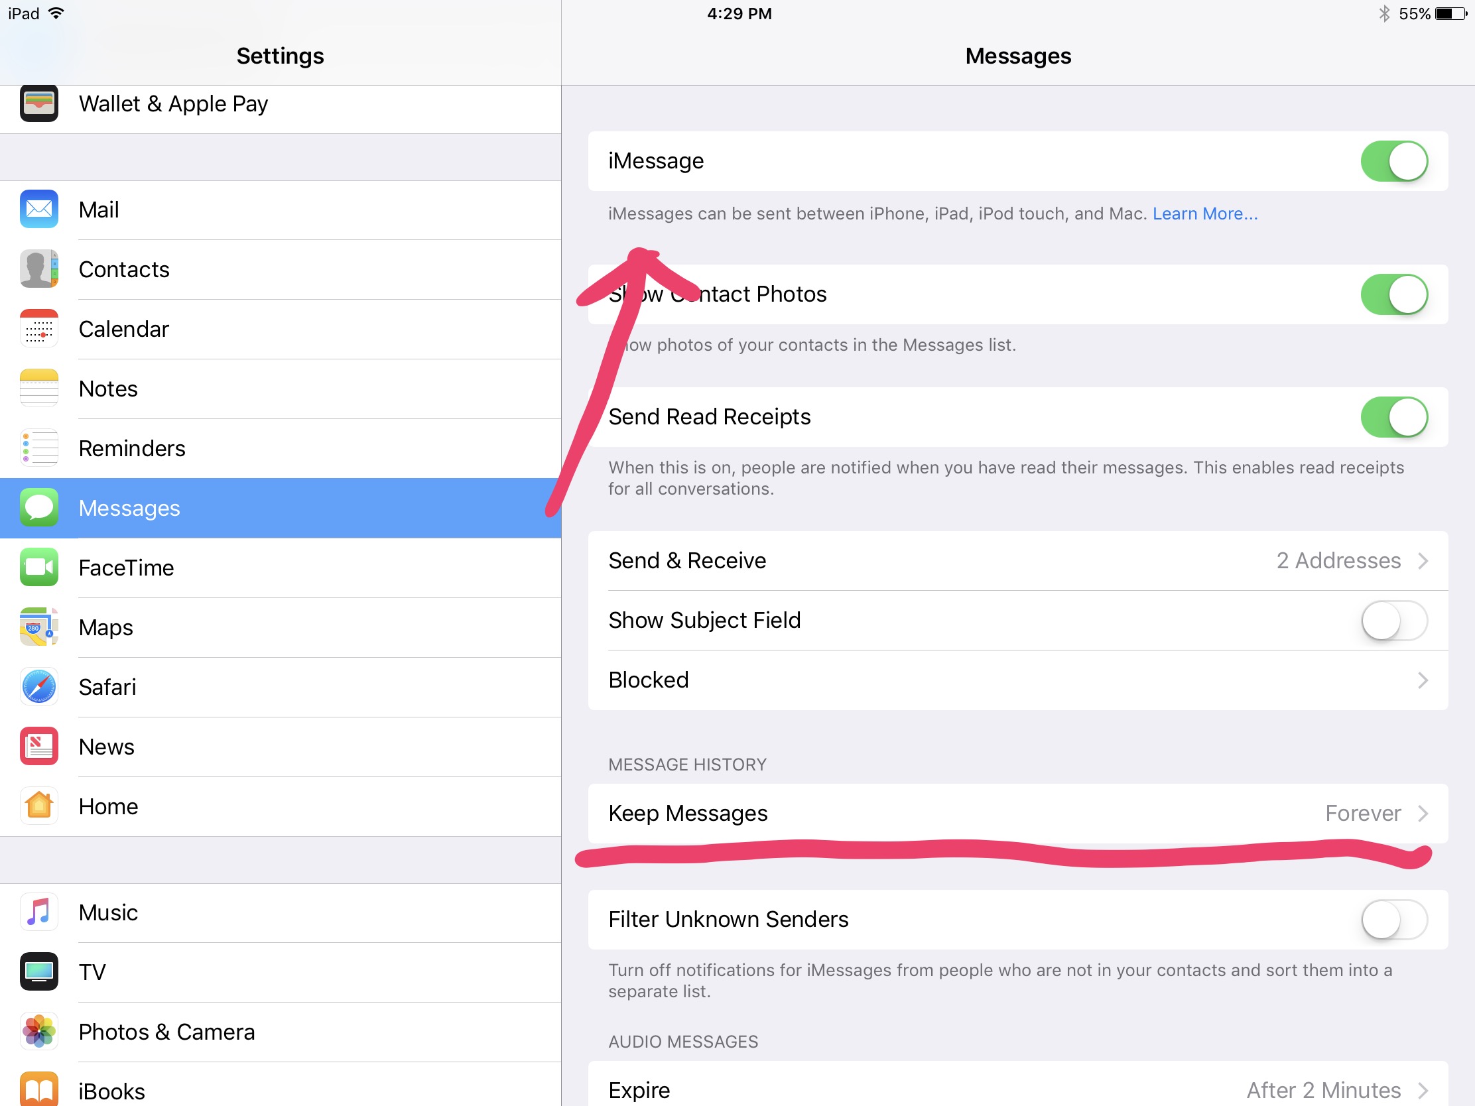Click the Learn More link
This screenshot has height=1106, width=1475.
tap(1204, 214)
